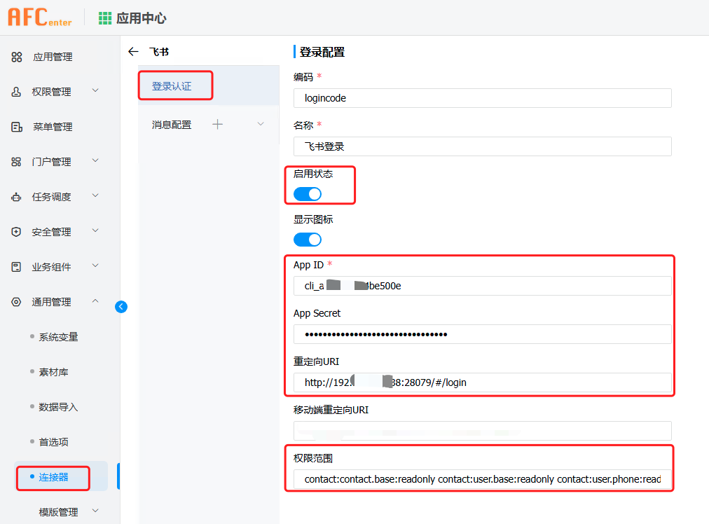
Task: Expand the 安全管理 menu chevron
Action: pyautogui.click(x=95, y=230)
